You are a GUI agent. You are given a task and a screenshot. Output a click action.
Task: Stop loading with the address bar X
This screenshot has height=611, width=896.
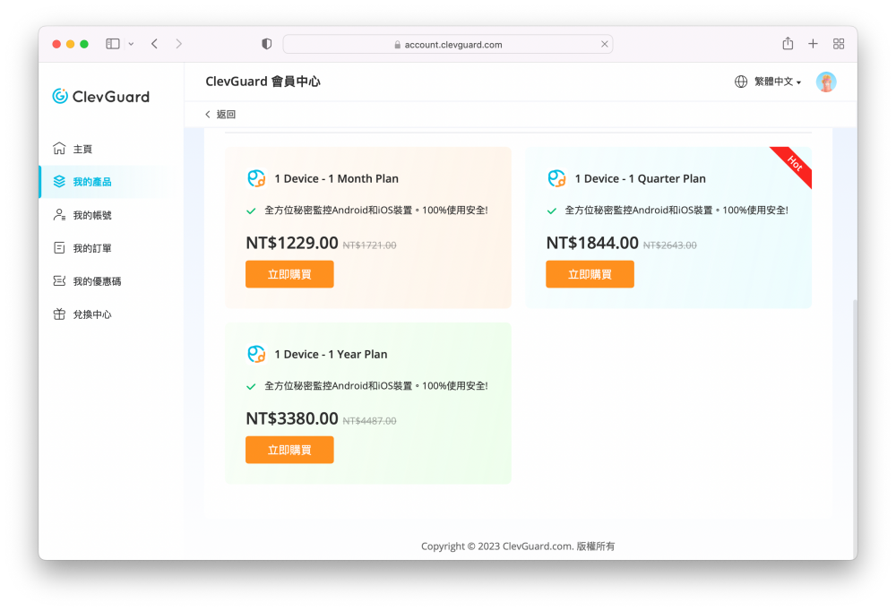click(x=605, y=44)
